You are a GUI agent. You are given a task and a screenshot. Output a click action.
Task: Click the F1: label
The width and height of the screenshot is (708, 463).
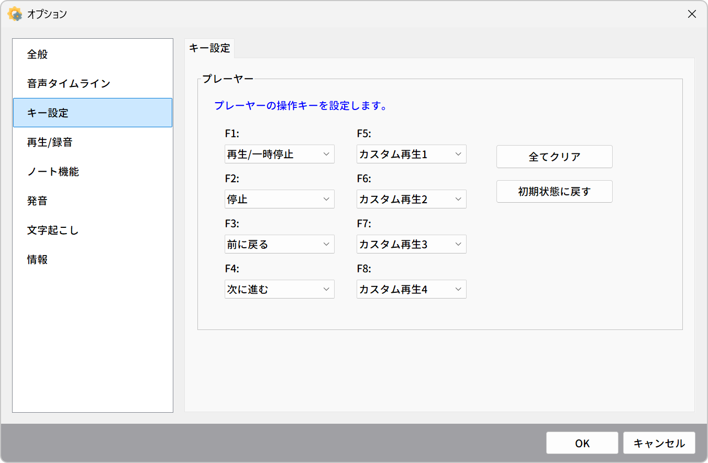pyautogui.click(x=232, y=134)
